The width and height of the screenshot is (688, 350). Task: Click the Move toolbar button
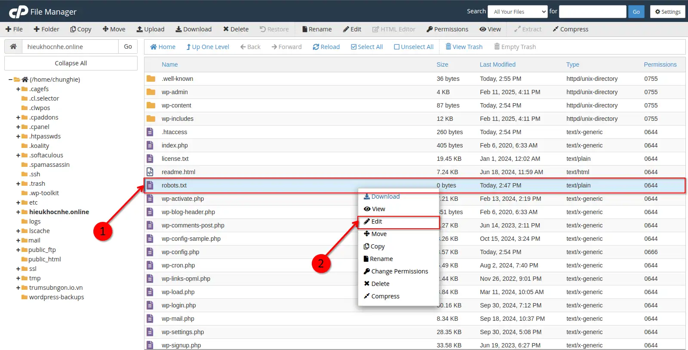[x=114, y=29]
